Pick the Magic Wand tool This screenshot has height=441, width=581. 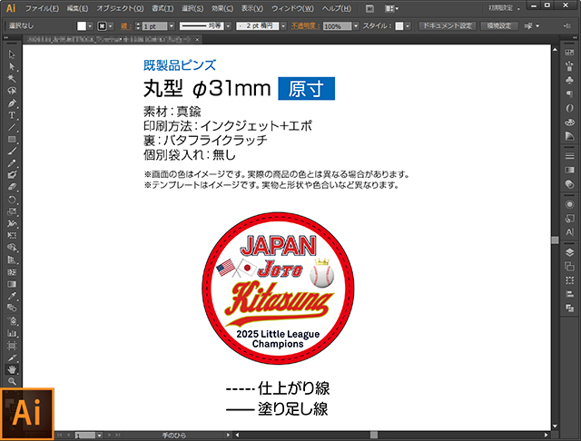12,79
